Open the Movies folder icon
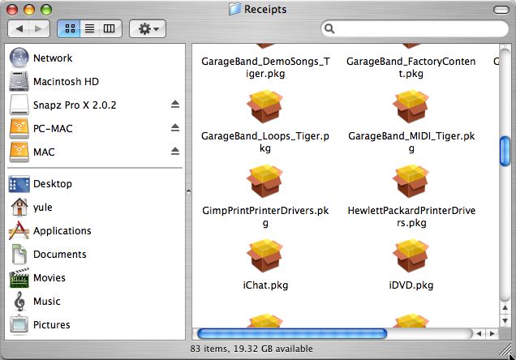The width and height of the screenshot is (516, 360). [x=19, y=278]
